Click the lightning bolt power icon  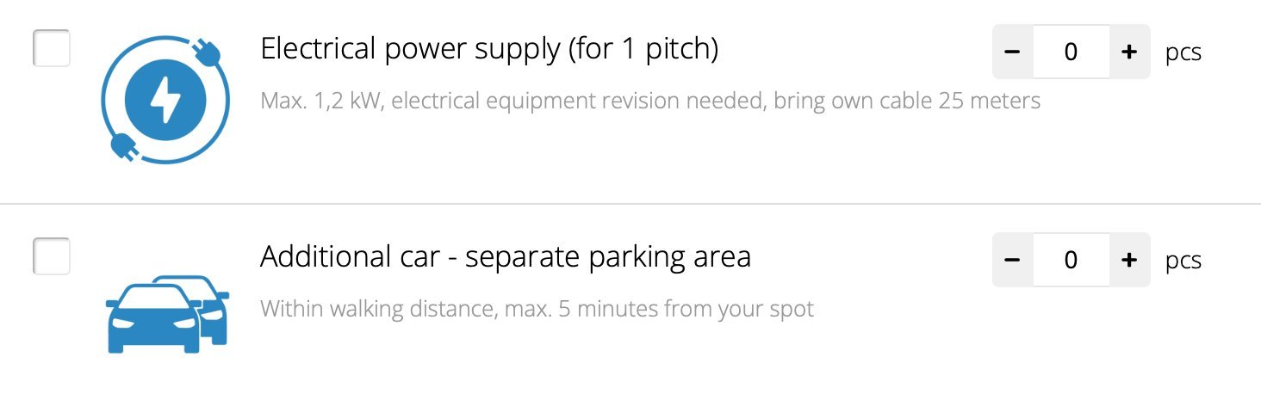(x=165, y=101)
